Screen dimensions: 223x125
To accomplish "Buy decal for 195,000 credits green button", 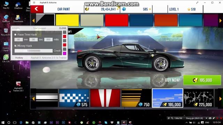I will coord(202,80).
